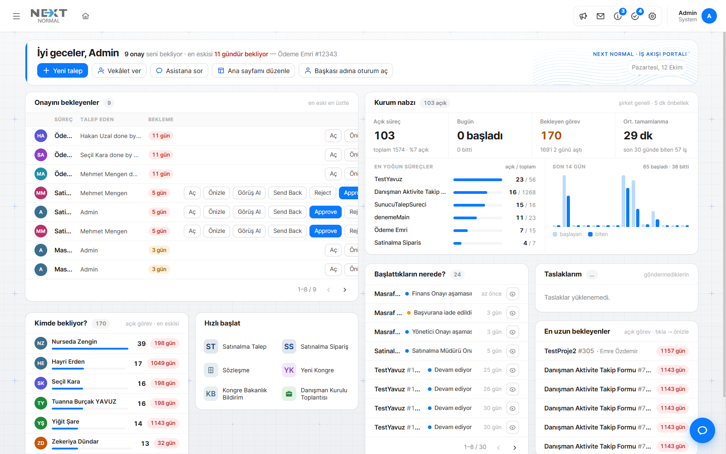Click Başkası adına oturum aç

(x=346, y=70)
